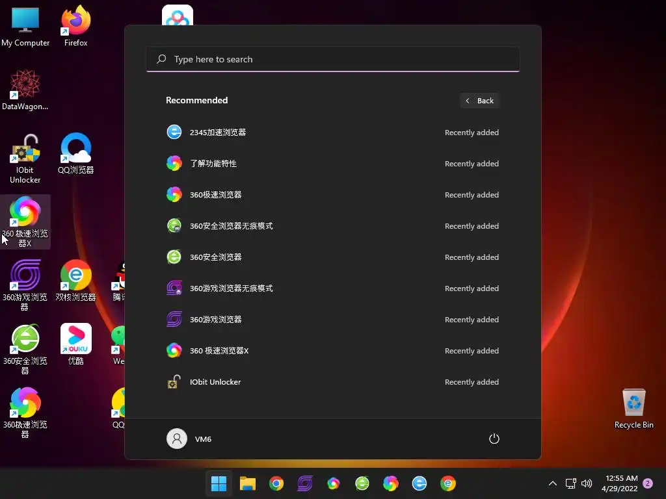Click the Back button in Recommended
The image size is (666, 499).
point(479,101)
